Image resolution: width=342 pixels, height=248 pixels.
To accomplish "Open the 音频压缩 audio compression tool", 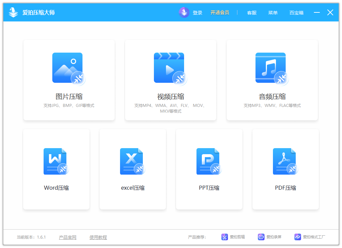I will [x=272, y=67].
